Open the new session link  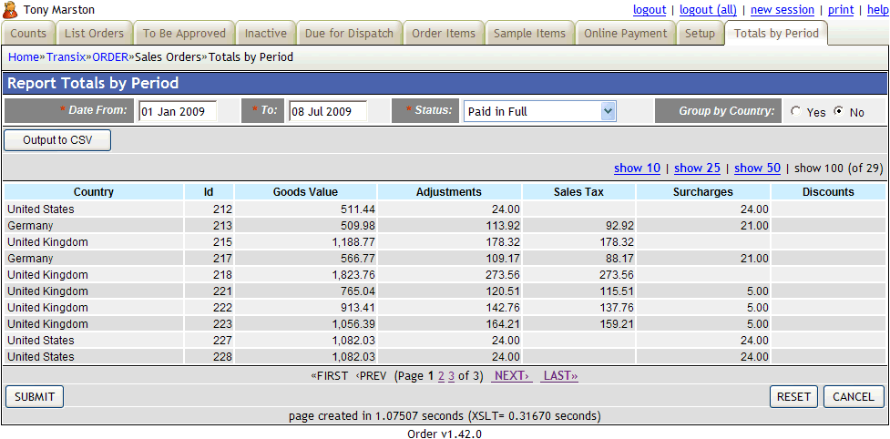click(x=782, y=10)
